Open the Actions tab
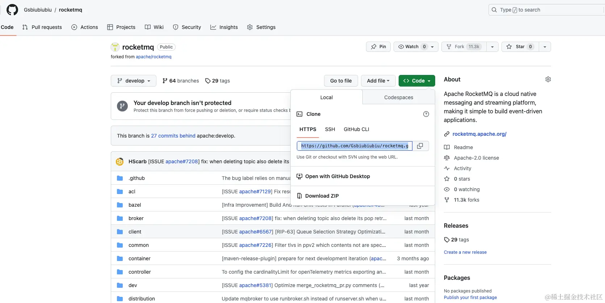605x303 pixels. pyautogui.click(x=85, y=27)
